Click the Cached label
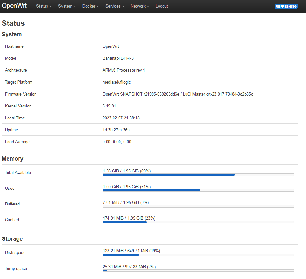Image resolution: width=306 pixels, height=279 pixels. click(12, 220)
